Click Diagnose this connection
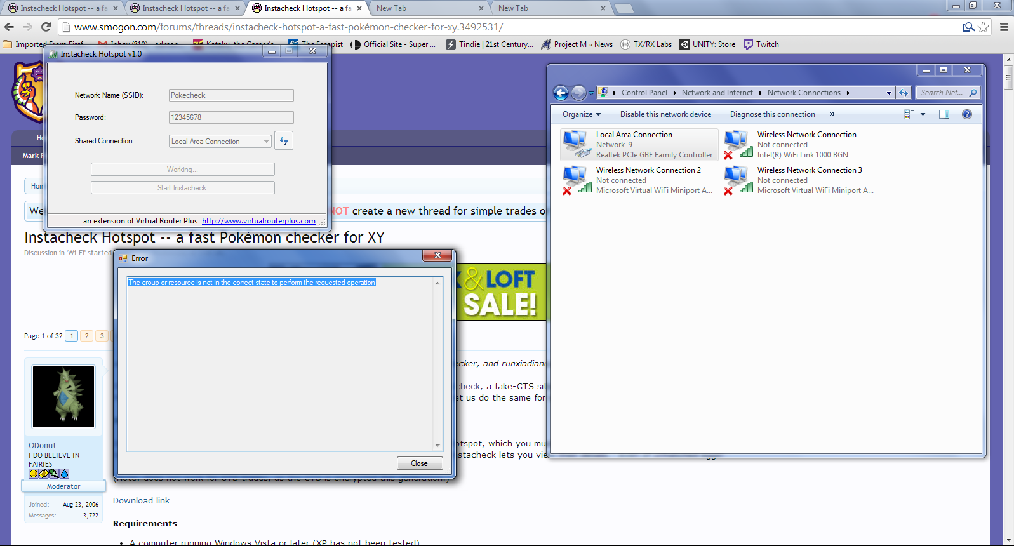The height and width of the screenshot is (546, 1014). click(772, 114)
